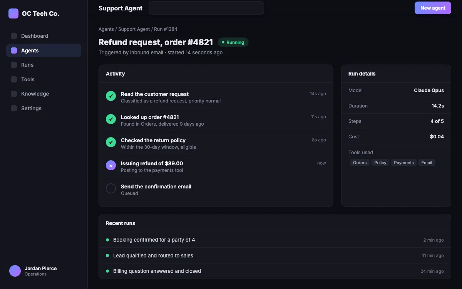Click the checkmark for Read the customer request
The width and height of the screenshot is (462, 289).
[111, 96]
